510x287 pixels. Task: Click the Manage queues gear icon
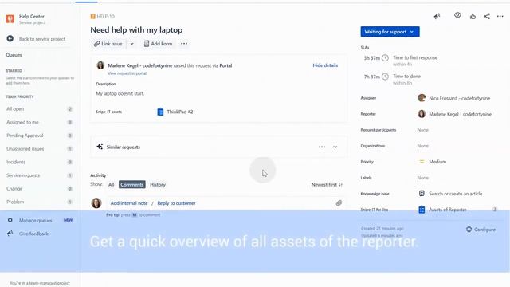coord(10,220)
